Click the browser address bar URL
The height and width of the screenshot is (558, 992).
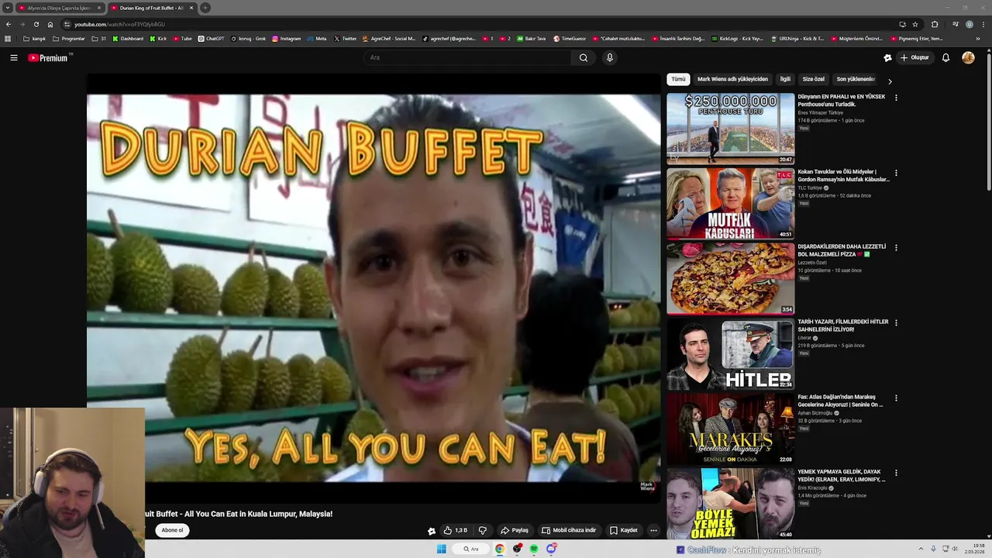click(119, 24)
